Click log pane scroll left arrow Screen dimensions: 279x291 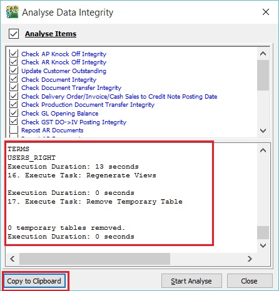[13, 259]
